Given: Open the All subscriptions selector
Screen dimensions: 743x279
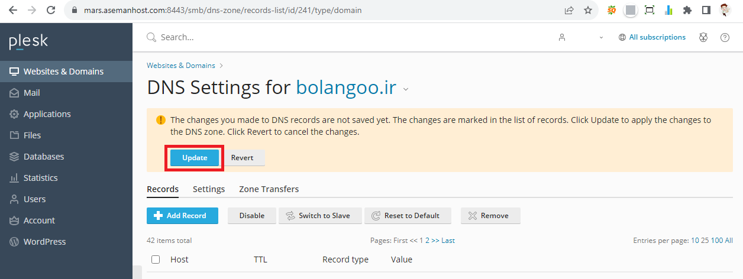Looking at the screenshot, I should [652, 37].
